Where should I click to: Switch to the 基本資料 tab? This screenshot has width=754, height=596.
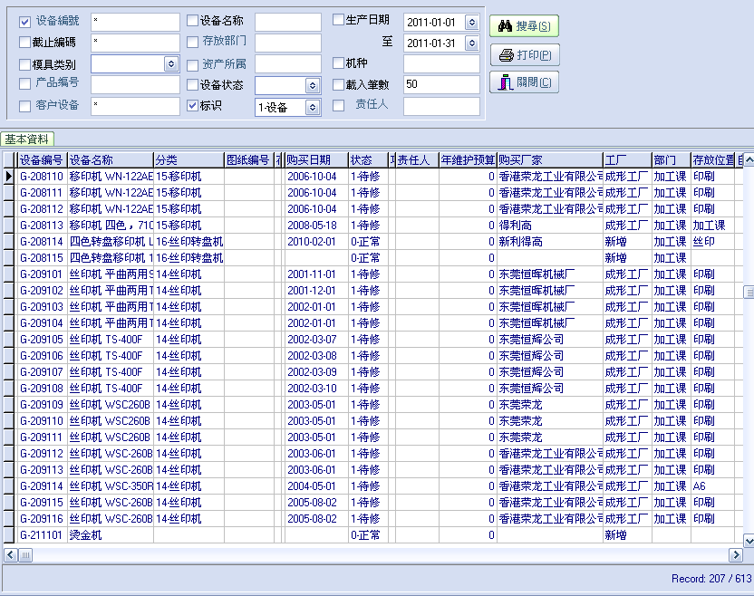coord(27,139)
